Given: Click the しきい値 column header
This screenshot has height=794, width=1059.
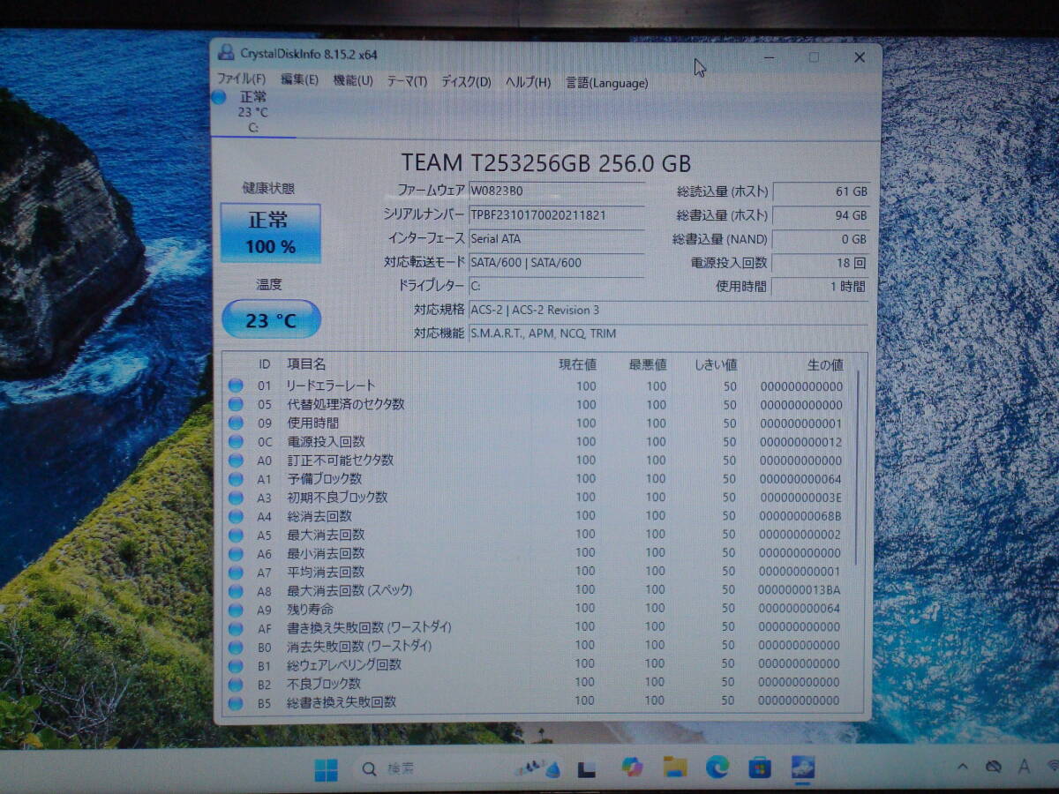Looking at the screenshot, I should point(715,364).
